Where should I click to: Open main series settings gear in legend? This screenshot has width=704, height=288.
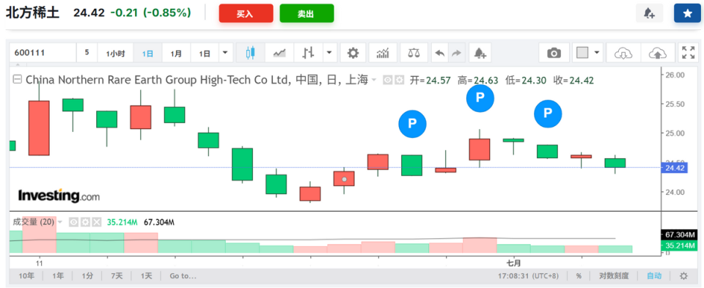pos(399,81)
